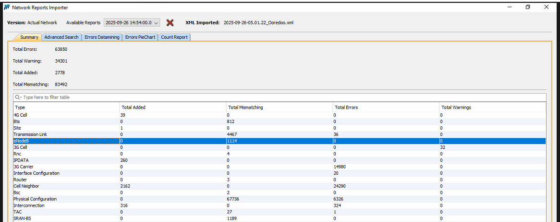Click the search magnifier icon in filter
The height and width of the screenshot is (222, 560).
[x=18, y=97]
